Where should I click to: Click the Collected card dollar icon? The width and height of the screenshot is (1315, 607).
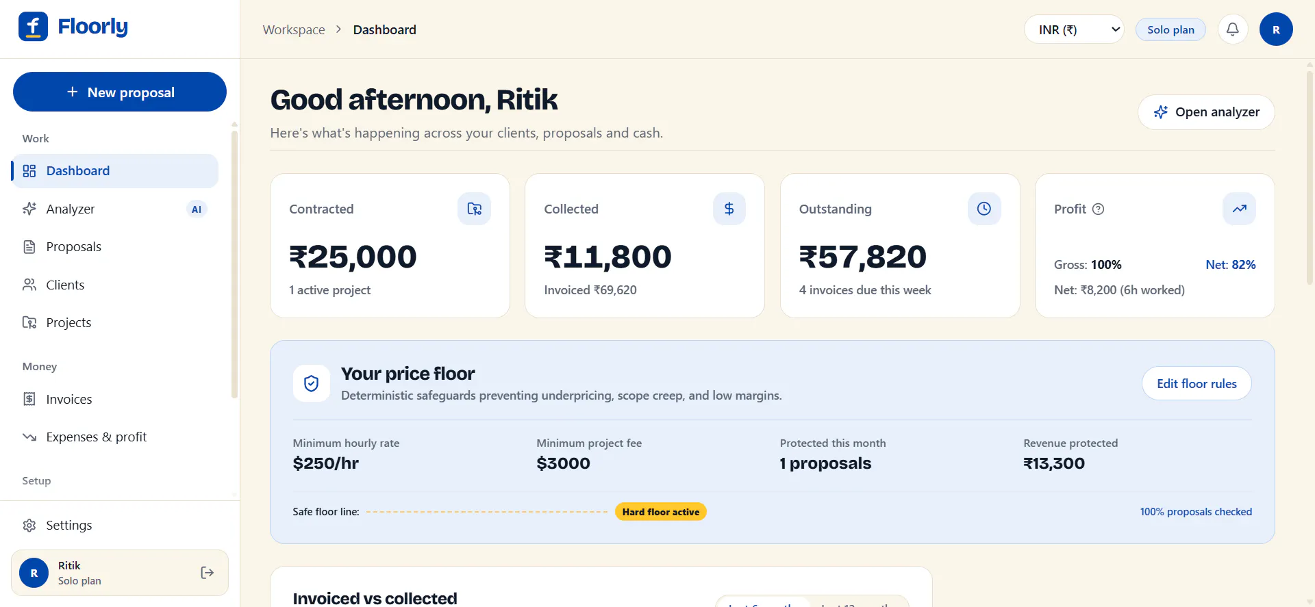pos(729,209)
